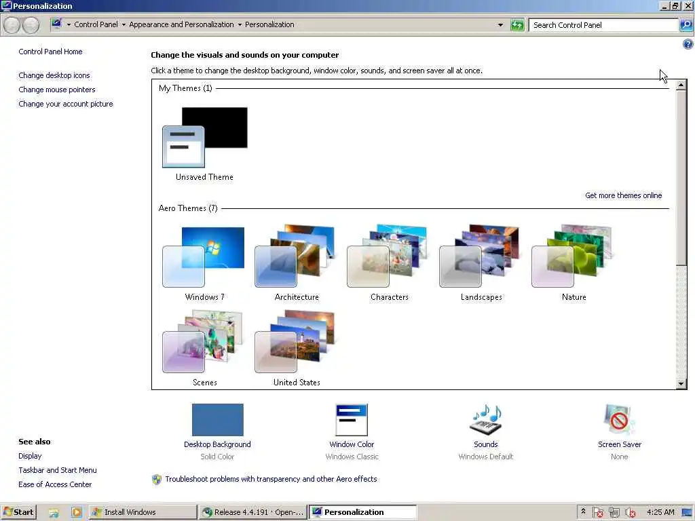Switch to Install Windows taskbar button

(143, 513)
